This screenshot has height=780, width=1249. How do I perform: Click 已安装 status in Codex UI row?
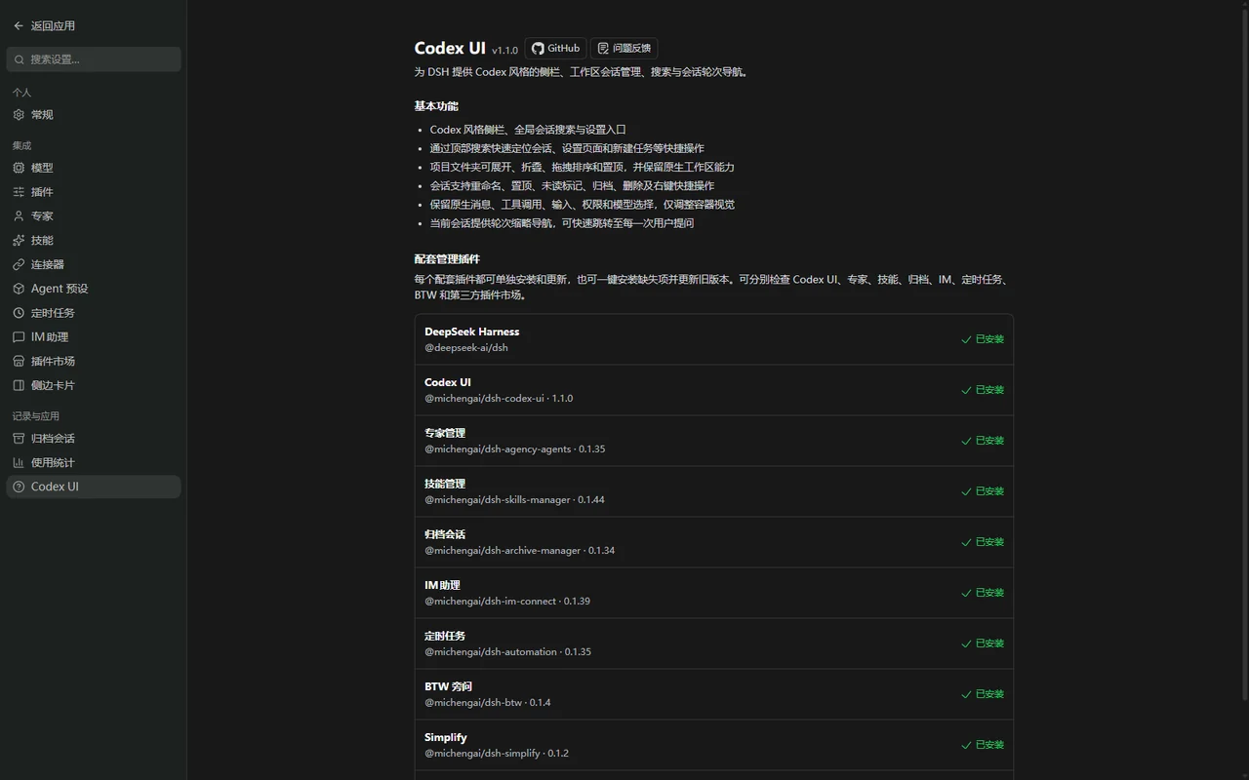[x=983, y=390]
